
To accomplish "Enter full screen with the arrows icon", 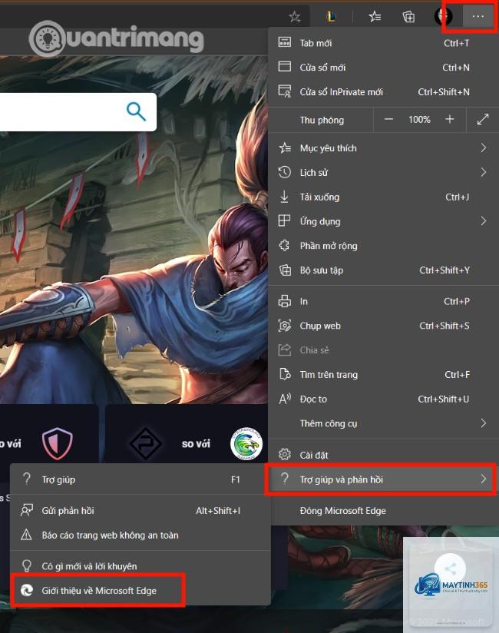I will [483, 120].
